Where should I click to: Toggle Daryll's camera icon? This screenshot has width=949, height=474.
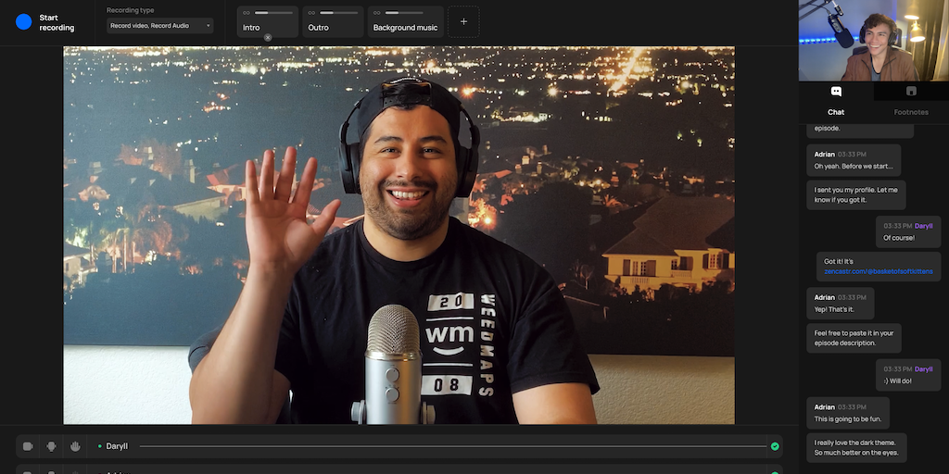pyautogui.click(x=28, y=446)
